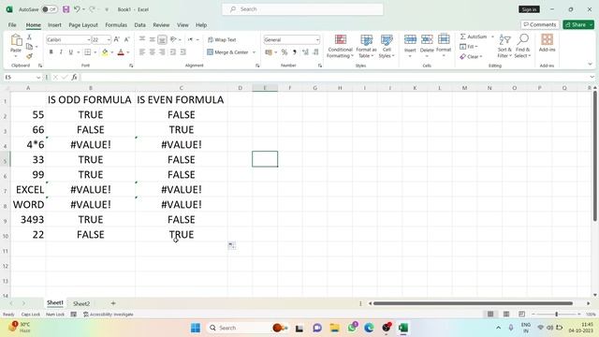The height and width of the screenshot is (337, 599).
Task: Switch to Page Layout view in status bar
Action: [506, 315]
